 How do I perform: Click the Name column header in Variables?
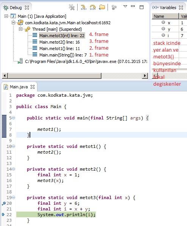[x=165, y=16]
